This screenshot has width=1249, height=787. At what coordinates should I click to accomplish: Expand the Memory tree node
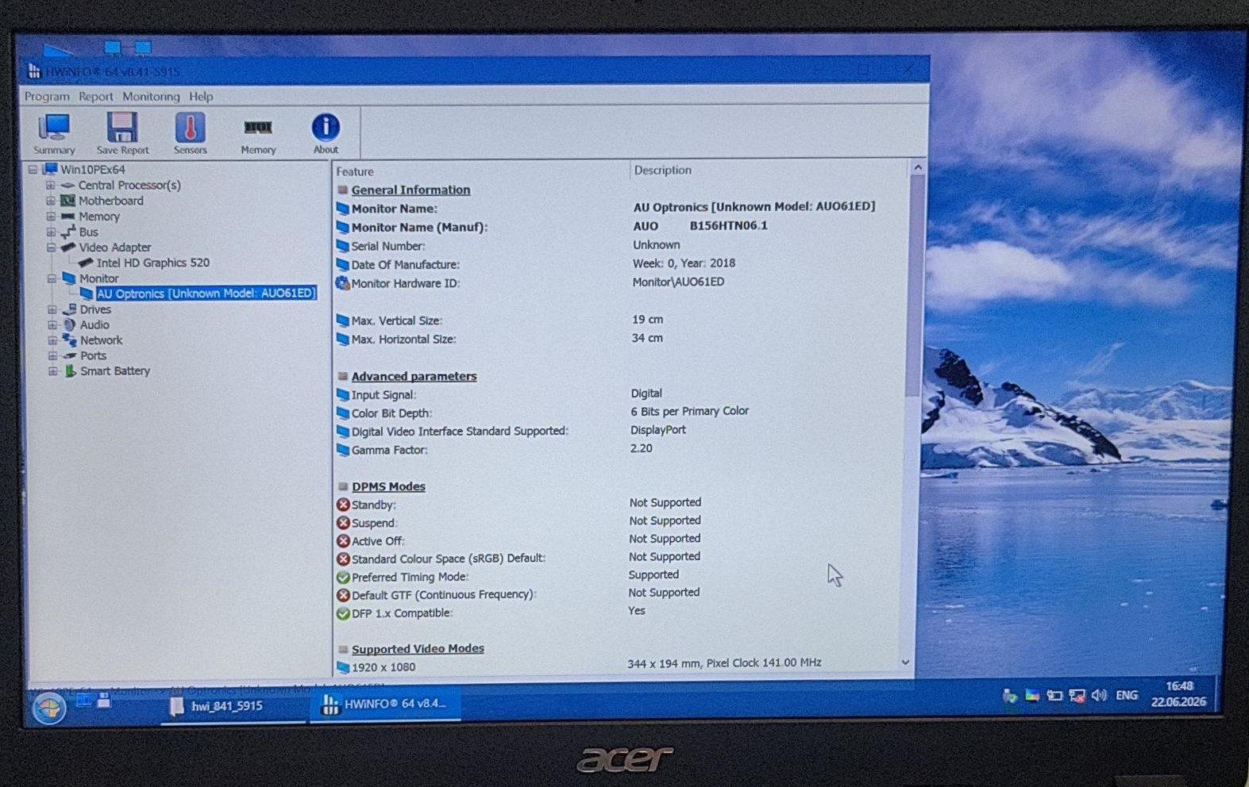(x=50, y=217)
